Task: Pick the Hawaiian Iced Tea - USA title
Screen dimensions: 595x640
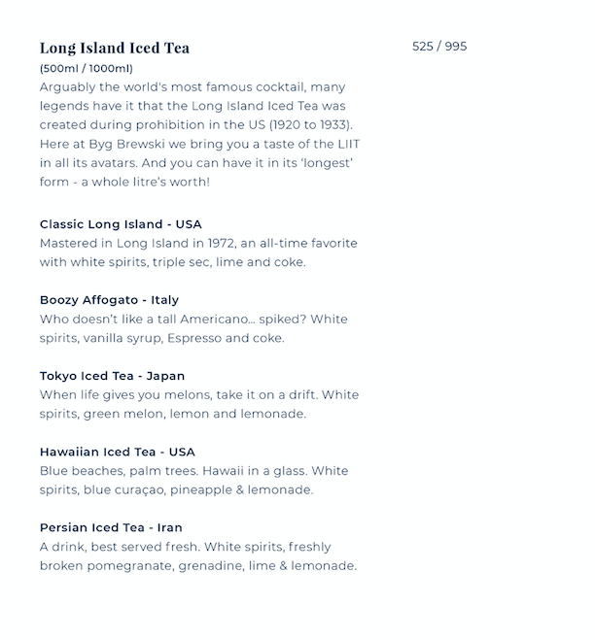Action: click(x=117, y=452)
